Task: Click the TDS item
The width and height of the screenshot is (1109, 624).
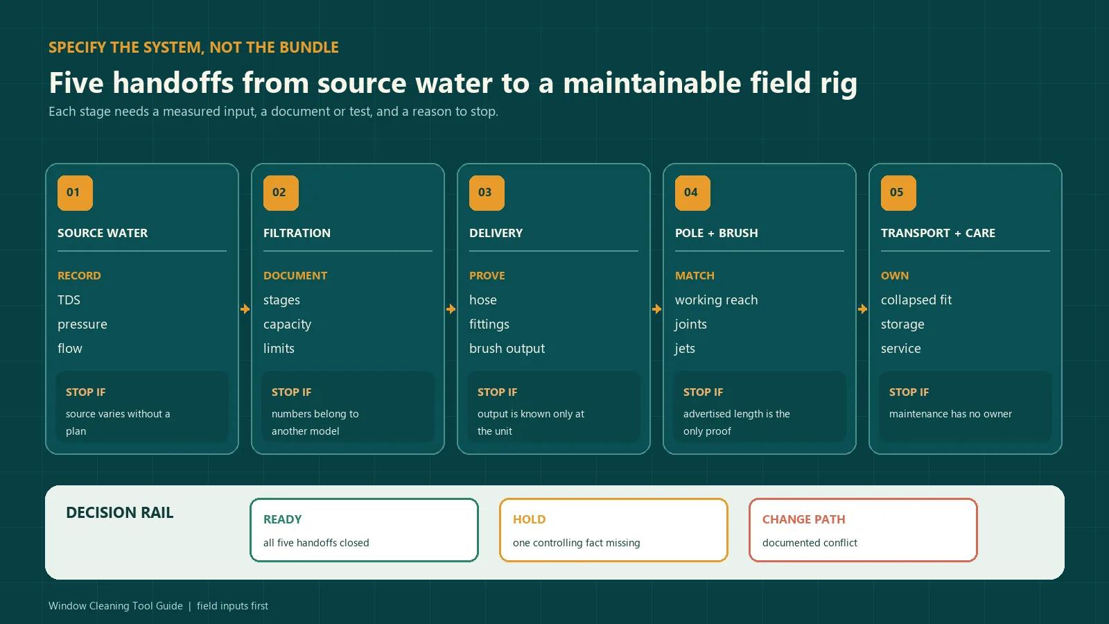Action: pos(69,300)
